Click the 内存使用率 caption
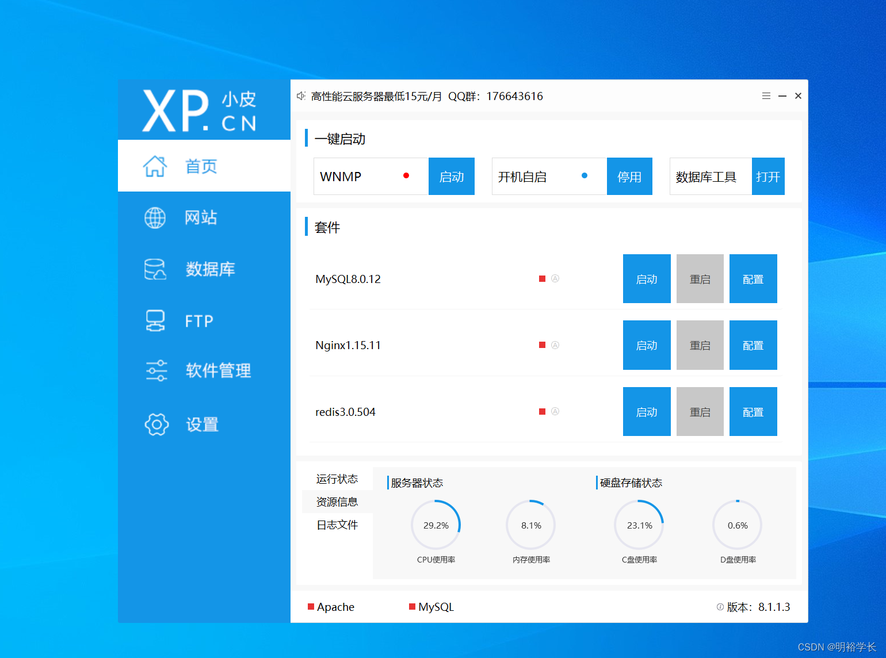886x658 pixels. 531,560
